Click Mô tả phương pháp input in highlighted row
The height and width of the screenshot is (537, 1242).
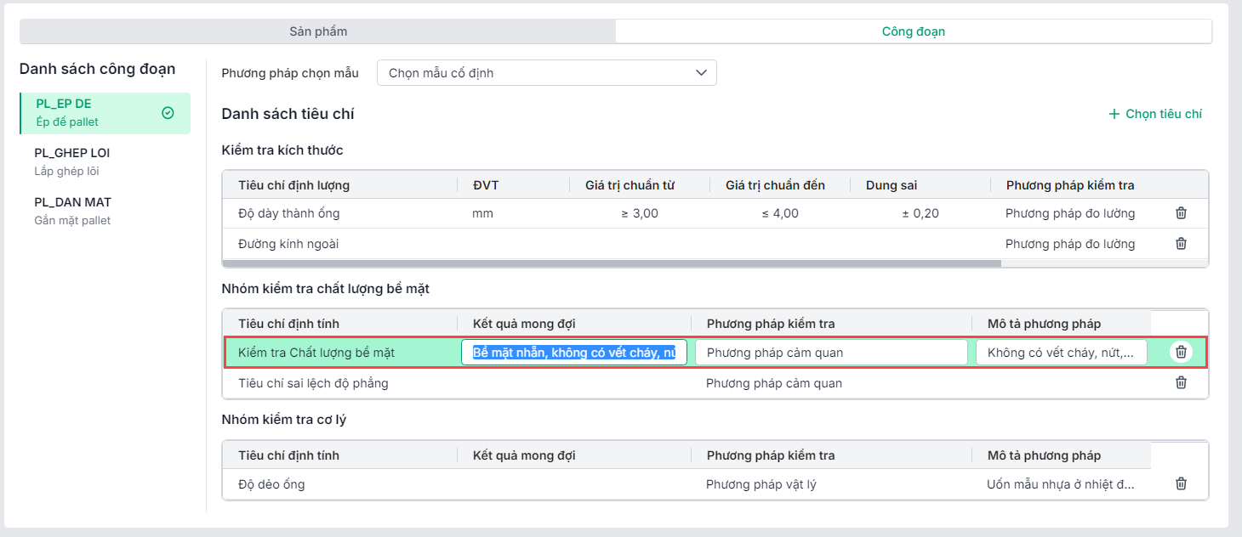pos(1060,353)
